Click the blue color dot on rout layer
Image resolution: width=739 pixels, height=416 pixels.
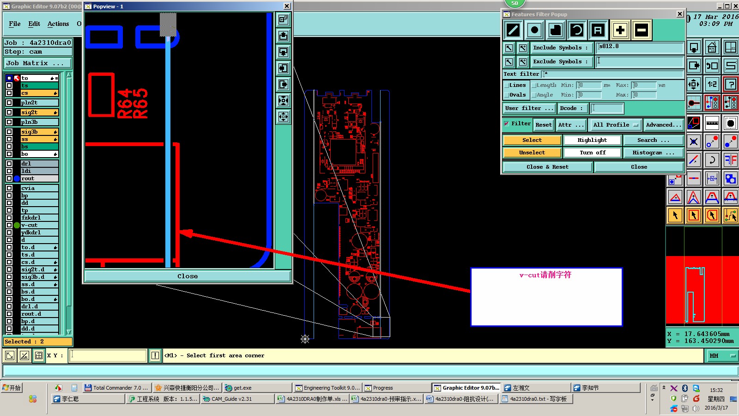click(17, 178)
